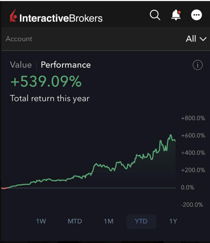Click the chevron next to All
210x243 pixels.
(203, 39)
